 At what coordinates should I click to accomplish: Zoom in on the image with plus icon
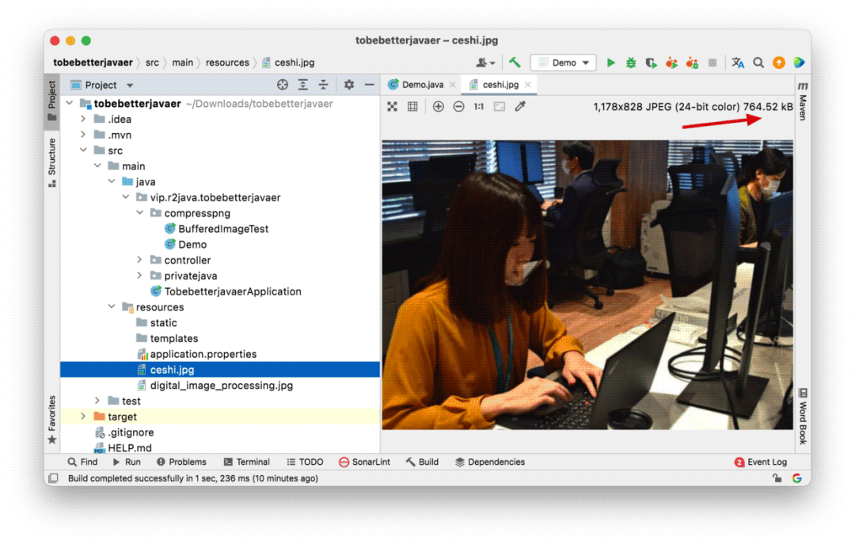click(x=439, y=106)
